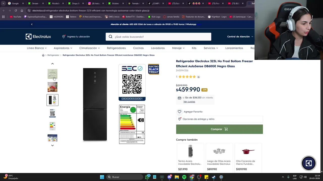Open the Olla Cacerola de Hierro product card
The image size is (323, 181).
click(x=248, y=157)
